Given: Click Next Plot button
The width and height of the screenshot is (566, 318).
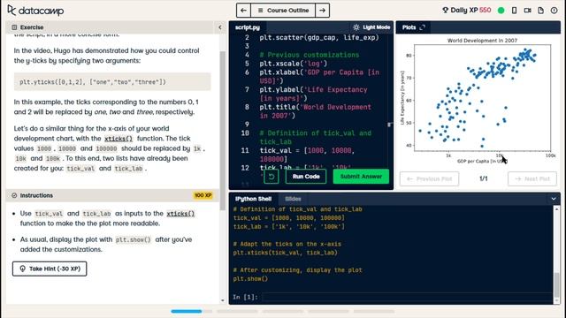Looking at the screenshot, I should pos(532,178).
